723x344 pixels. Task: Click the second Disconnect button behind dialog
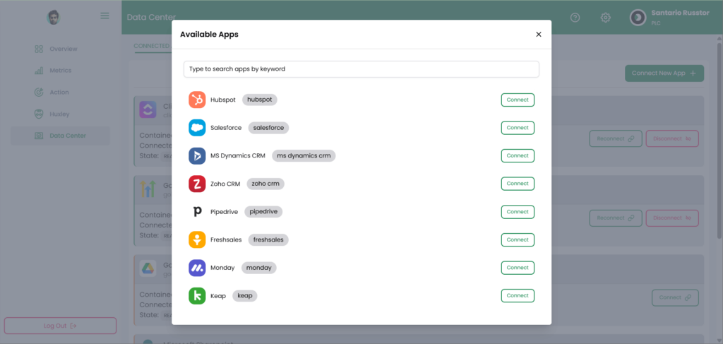(x=672, y=218)
